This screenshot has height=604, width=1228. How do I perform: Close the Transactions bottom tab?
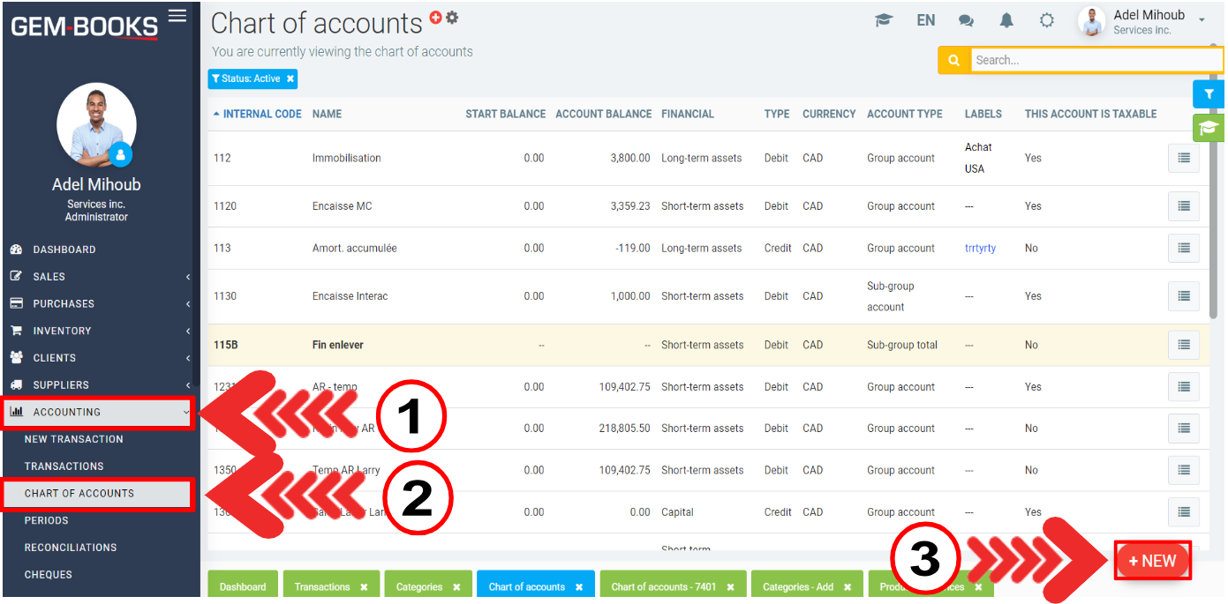pos(364,587)
